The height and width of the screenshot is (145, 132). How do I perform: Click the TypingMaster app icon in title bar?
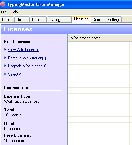pyautogui.click(x=3, y=4)
